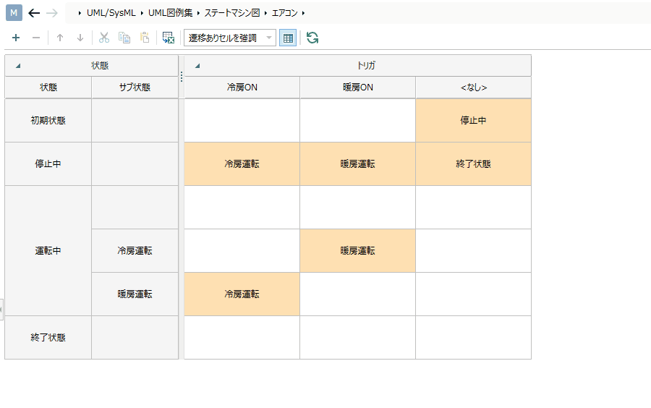Cut selection with the scissors icon

pos(103,38)
